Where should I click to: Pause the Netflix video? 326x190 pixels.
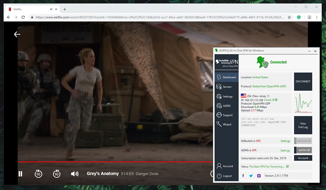[20, 174]
